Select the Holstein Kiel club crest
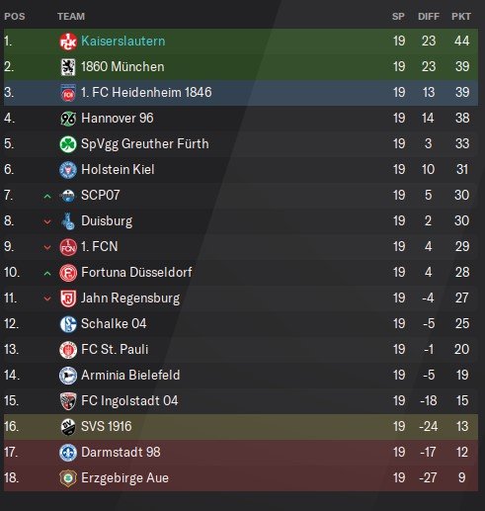Image resolution: width=485 pixels, height=511 pixels. [68, 170]
